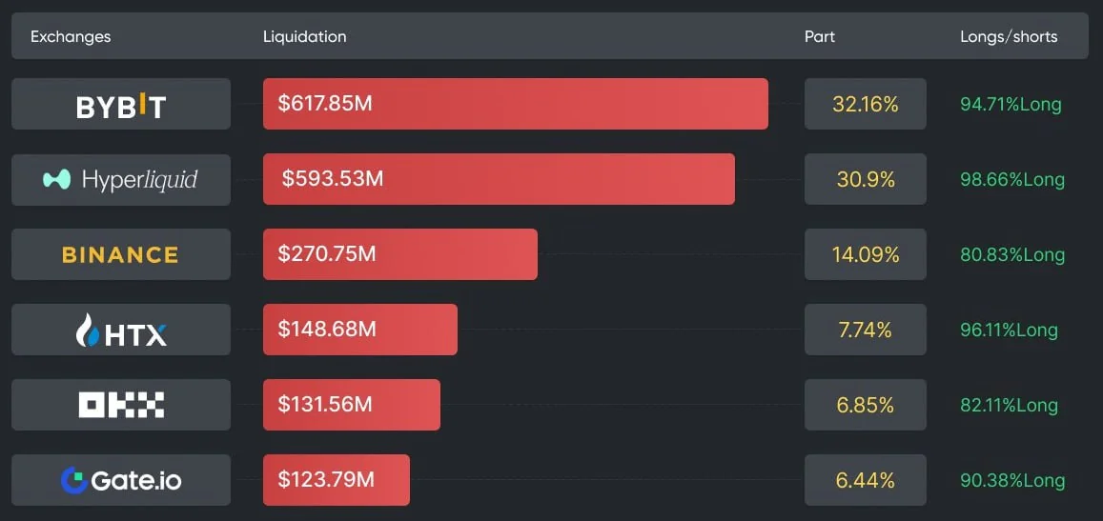The height and width of the screenshot is (521, 1103).
Task: Click the 14.09% share badge
Action: (865, 254)
